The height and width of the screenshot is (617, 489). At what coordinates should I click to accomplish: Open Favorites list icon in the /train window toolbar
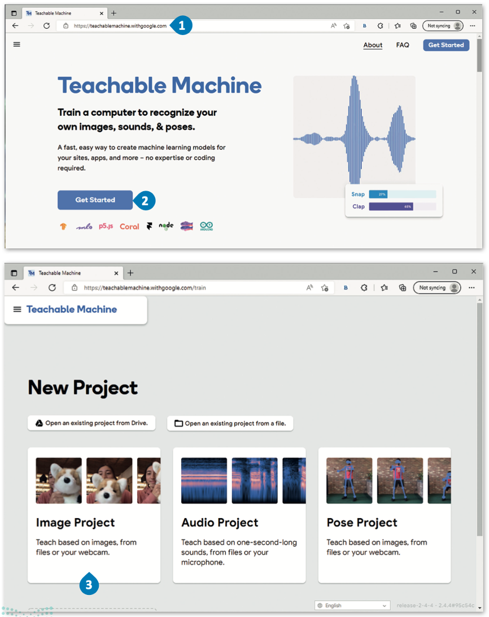[x=384, y=288]
